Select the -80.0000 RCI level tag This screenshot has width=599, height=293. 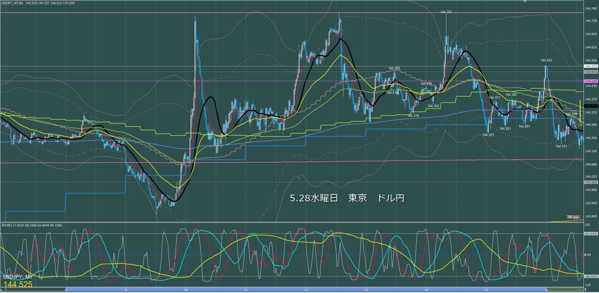[x=591, y=276]
